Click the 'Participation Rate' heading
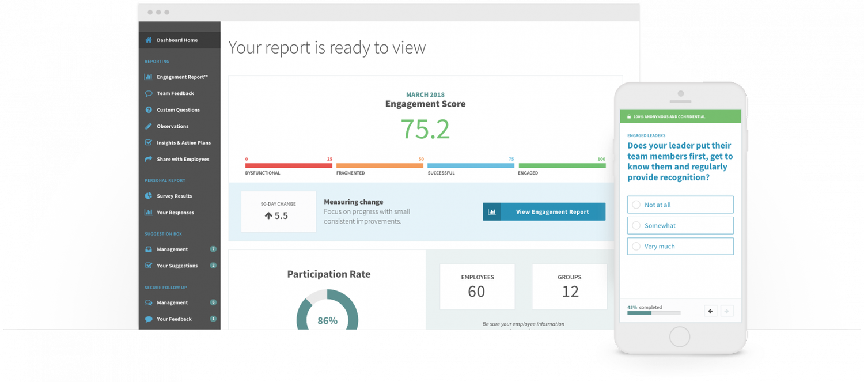 [328, 274]
